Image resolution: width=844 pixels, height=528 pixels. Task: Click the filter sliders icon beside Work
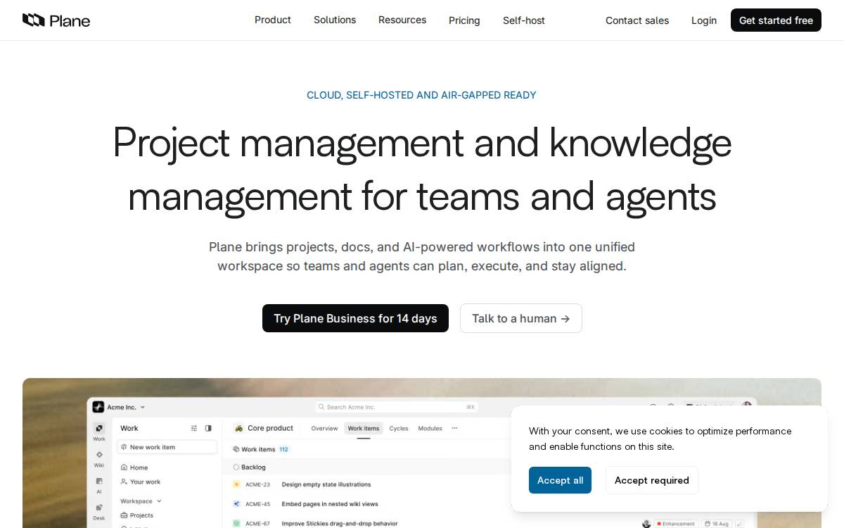coord(194,428)
